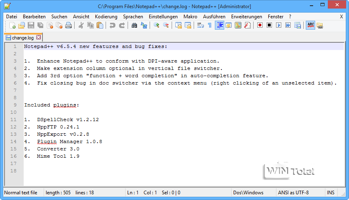The image size is (349, 200).
Task: Select the change.log document tab
Action: click(23, 38)
